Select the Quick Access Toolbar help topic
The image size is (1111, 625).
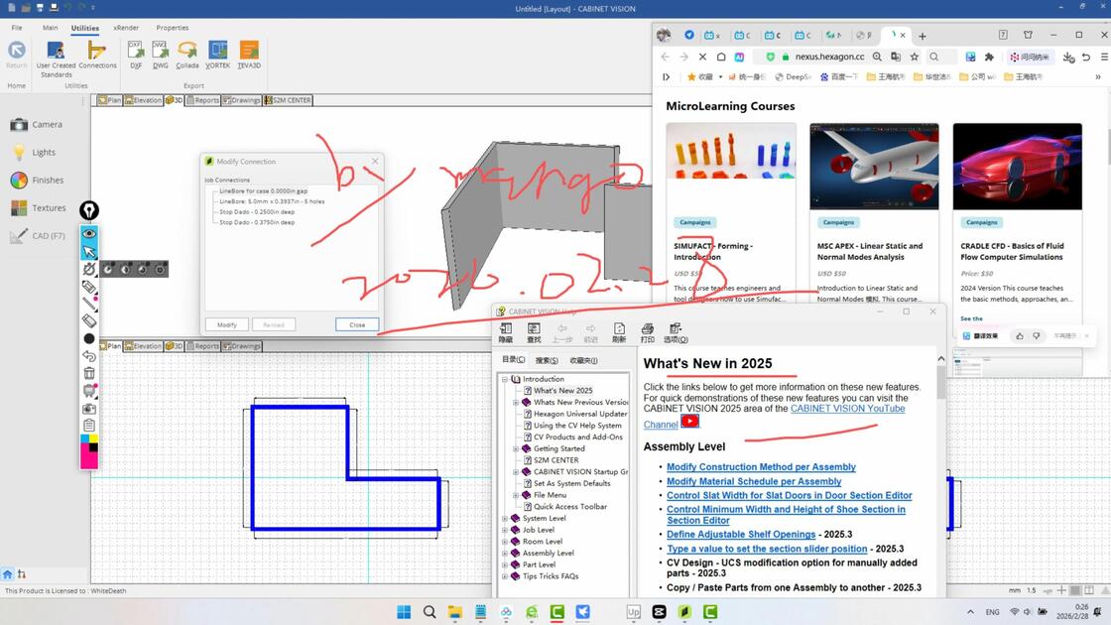coord(570,507)
